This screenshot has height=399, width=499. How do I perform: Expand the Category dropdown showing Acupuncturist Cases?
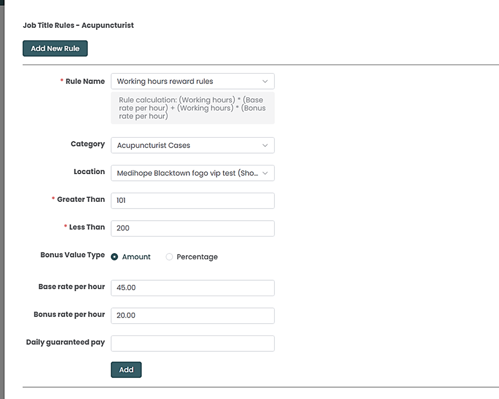[192, 145]
